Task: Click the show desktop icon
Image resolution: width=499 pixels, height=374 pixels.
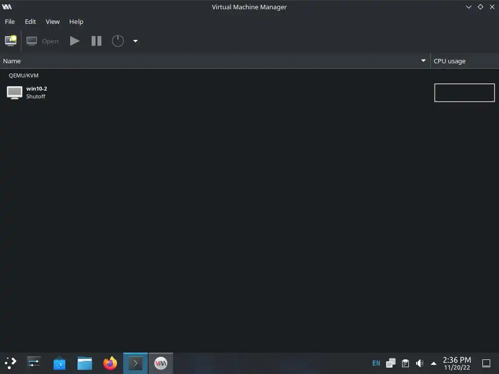Action: pos(486,363)
